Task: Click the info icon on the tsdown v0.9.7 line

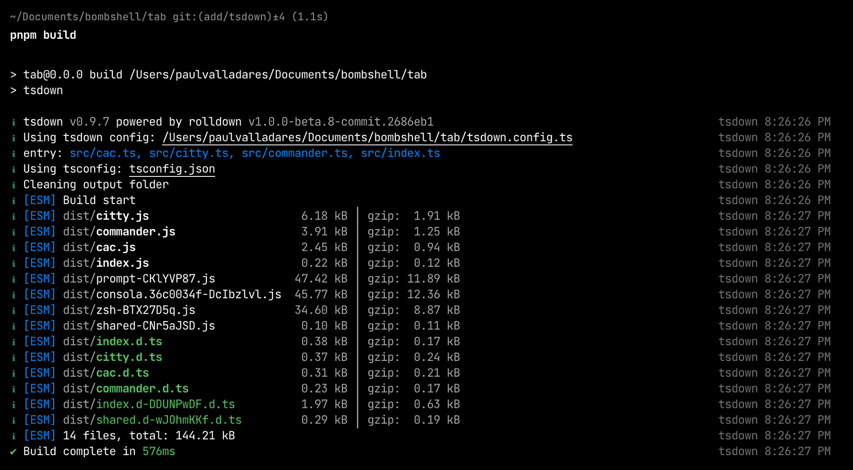Action: [x=14, y=123]
